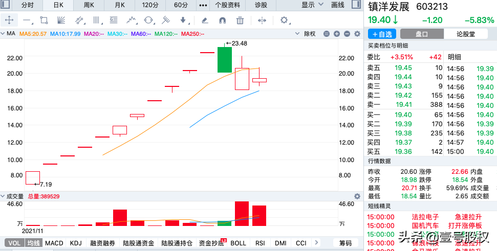Choose the vertical period lines tool
This screenshot has height=251, width=497.
click(x=97, y=20)
